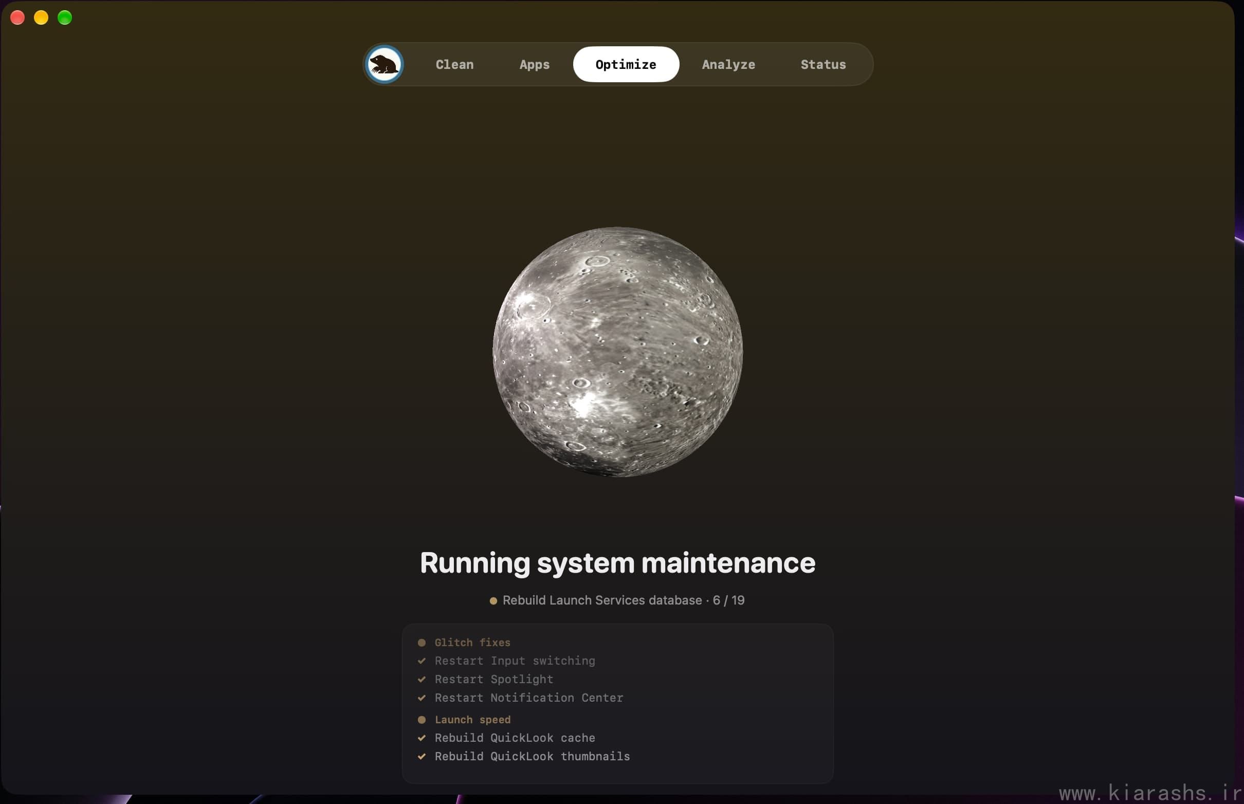Minimize the window with yellow button
Screen dimensions: 1244x804
pyautogui.click(x=41, y=17)
